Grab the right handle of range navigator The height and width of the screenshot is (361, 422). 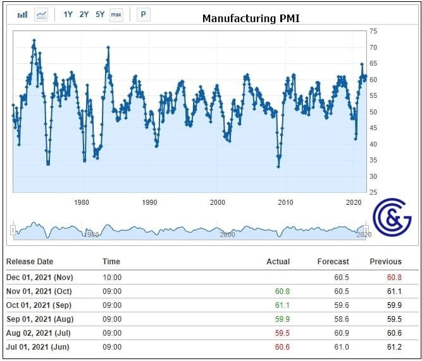click(x=366, y=230)
